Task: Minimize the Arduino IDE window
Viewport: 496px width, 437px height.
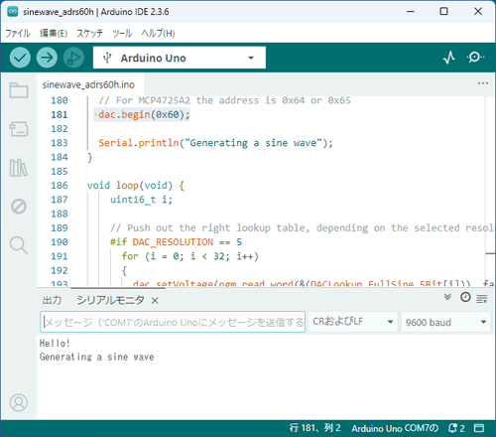Action: click(411, 12)
